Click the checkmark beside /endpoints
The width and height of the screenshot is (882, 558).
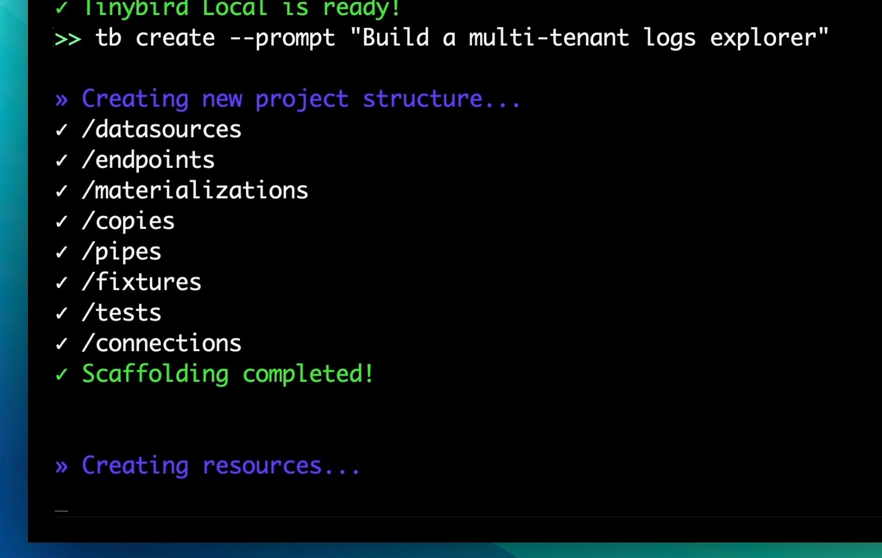tap(61, 160)
